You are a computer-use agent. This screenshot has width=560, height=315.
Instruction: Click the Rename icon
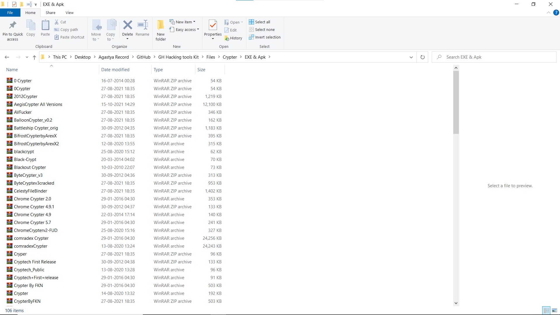pyautogui.click(x=142, y=26)
